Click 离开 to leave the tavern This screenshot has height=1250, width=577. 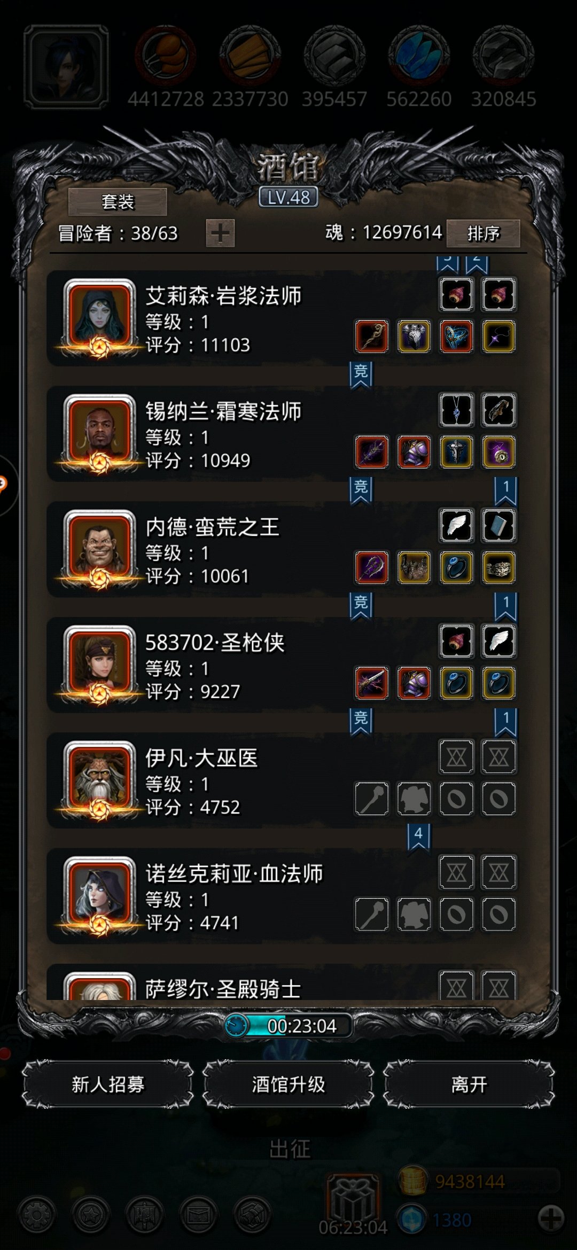click(x=469, y=1085)
